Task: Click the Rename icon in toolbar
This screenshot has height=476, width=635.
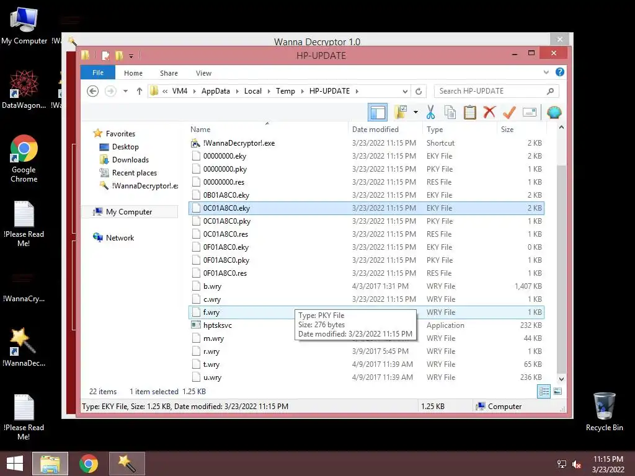Action: pos(530,112)
